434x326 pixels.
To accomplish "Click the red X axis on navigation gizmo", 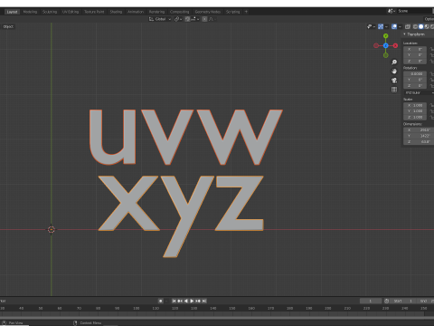I will click(395, 45).
